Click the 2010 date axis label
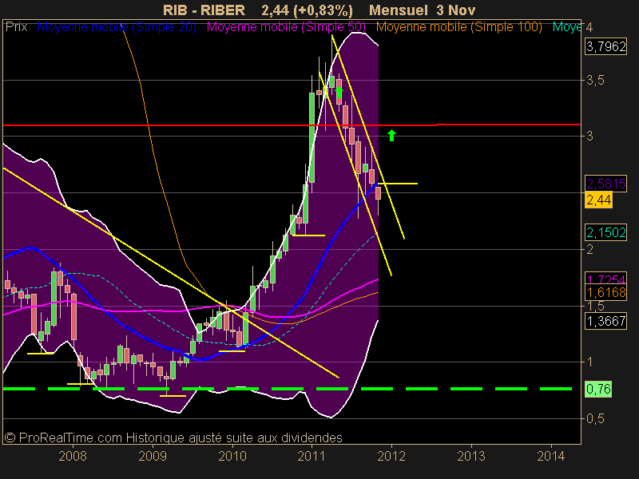Screen dimensions: 639x479 coord(232,456)
